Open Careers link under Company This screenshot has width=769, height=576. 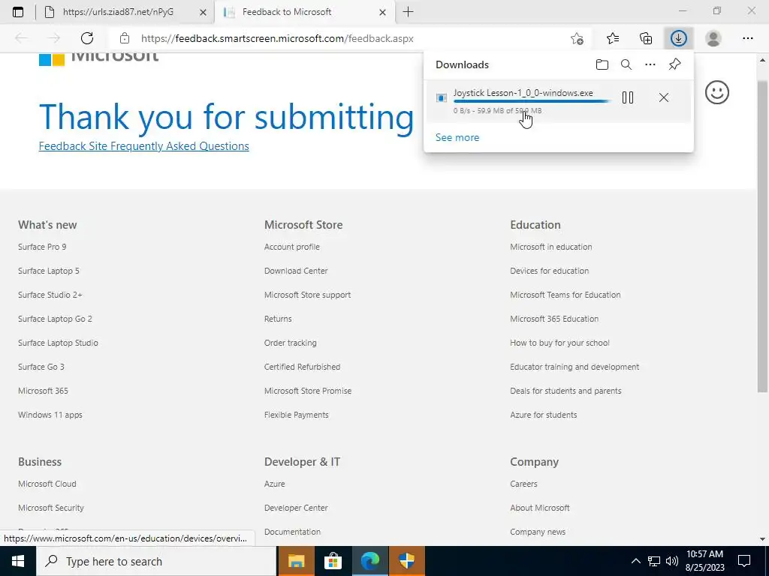pyautogui.click(x=523, y=484)
